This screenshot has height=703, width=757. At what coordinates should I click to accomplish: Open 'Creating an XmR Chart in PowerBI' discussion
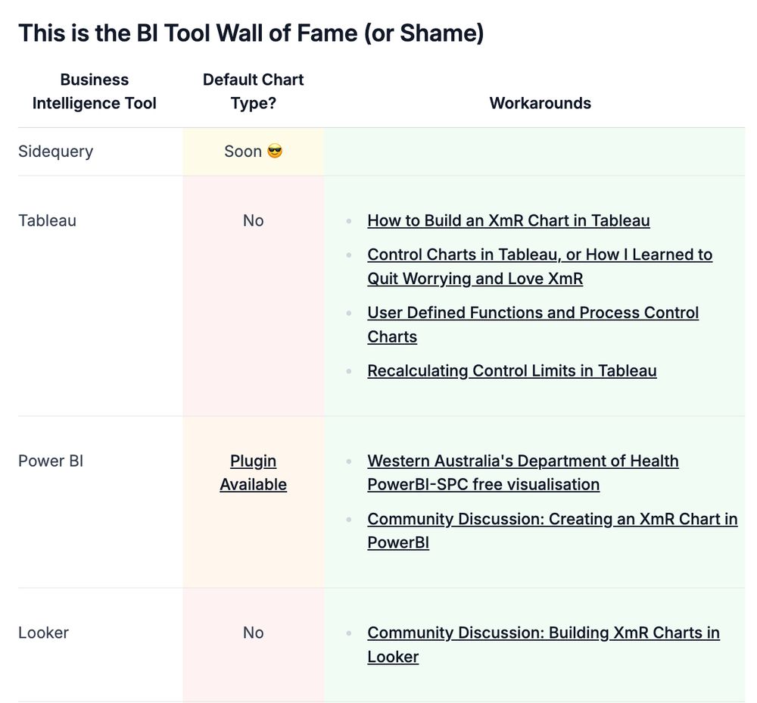pos(553,530)
